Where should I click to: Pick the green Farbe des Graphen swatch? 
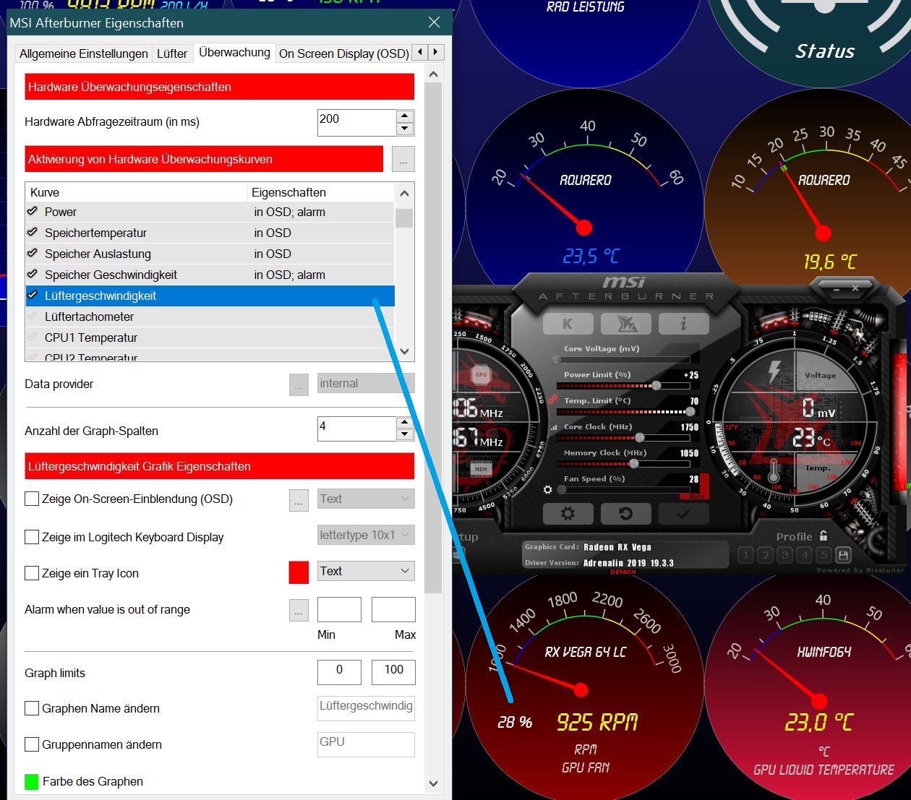[x=32, y=781]
